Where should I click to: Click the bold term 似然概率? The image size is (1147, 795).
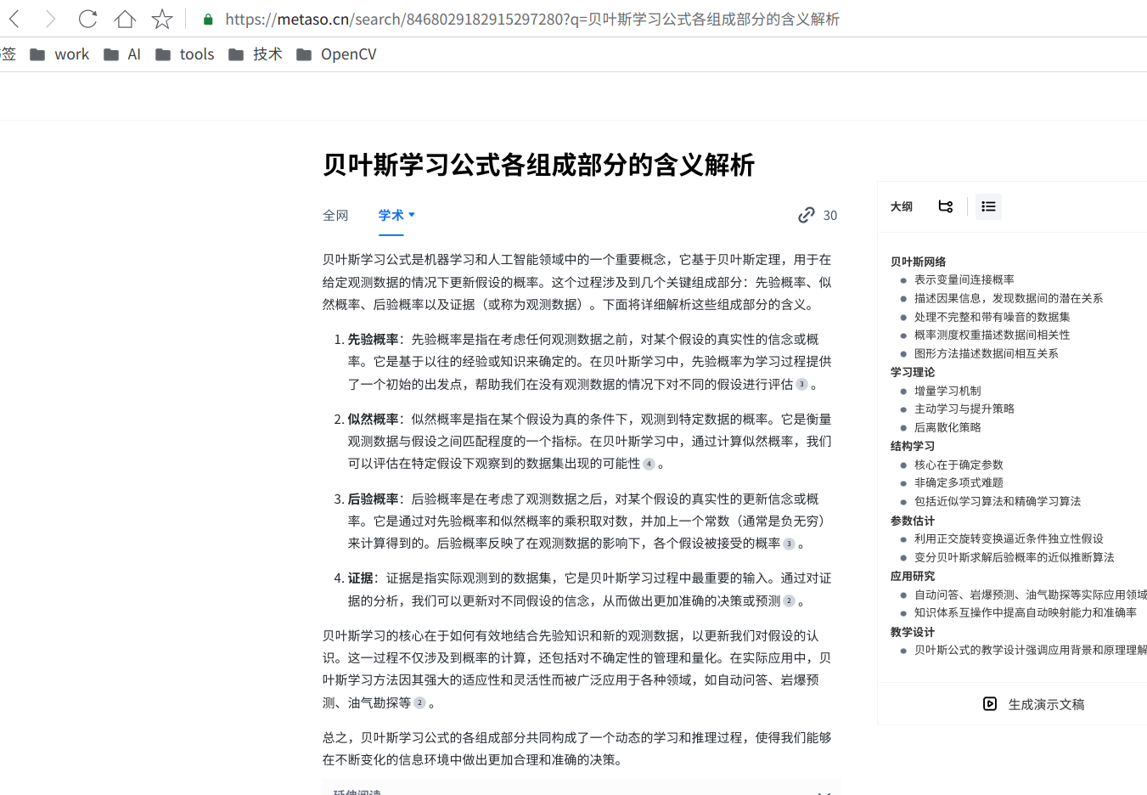373,419
